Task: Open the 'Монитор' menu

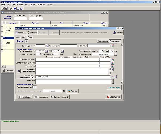Action: [20, 5]
